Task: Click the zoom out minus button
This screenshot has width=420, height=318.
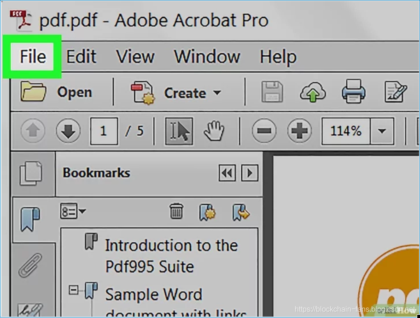Action: pos(264,131)
